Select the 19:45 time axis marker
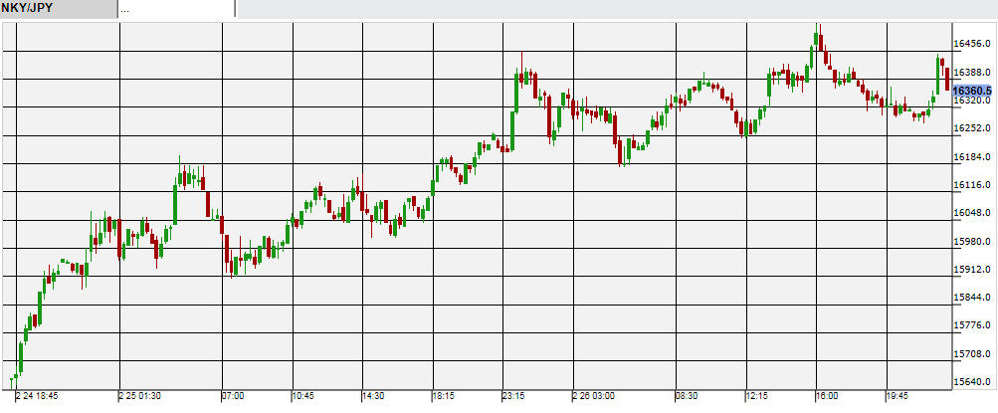This screenshot has height=413, width=998. pos(898,396)
